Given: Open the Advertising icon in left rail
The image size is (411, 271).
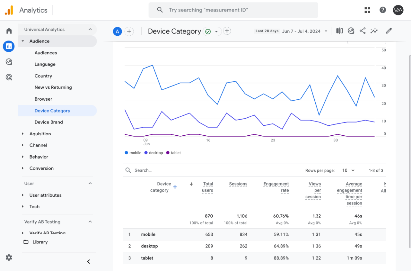Looking at the screenshot, I should [9, 77].
